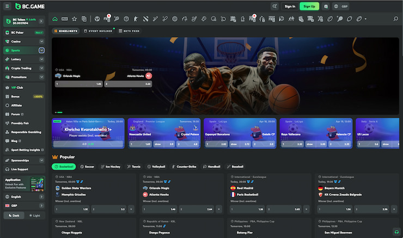The height and width of the screenshot is (238, 403).
Task: Expand the Casino sidebar section
Action: tap(41, 41)
